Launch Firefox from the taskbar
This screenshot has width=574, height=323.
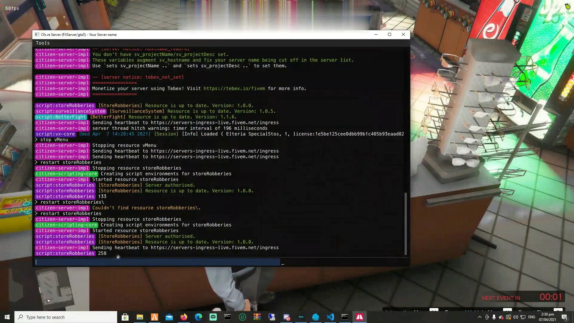pos(184,317)
